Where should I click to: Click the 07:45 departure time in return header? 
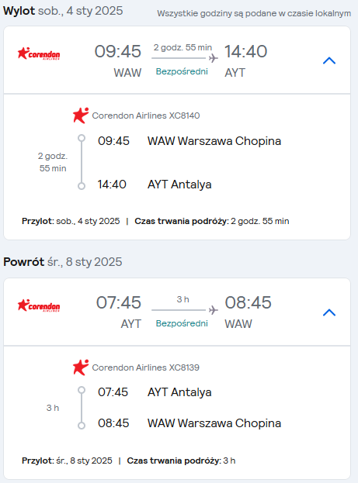pos(119,302)
